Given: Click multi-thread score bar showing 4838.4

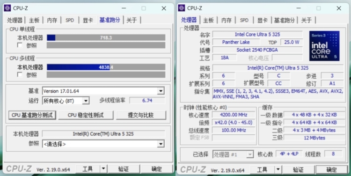Looking at the screenshot, I should coord(106,67).
